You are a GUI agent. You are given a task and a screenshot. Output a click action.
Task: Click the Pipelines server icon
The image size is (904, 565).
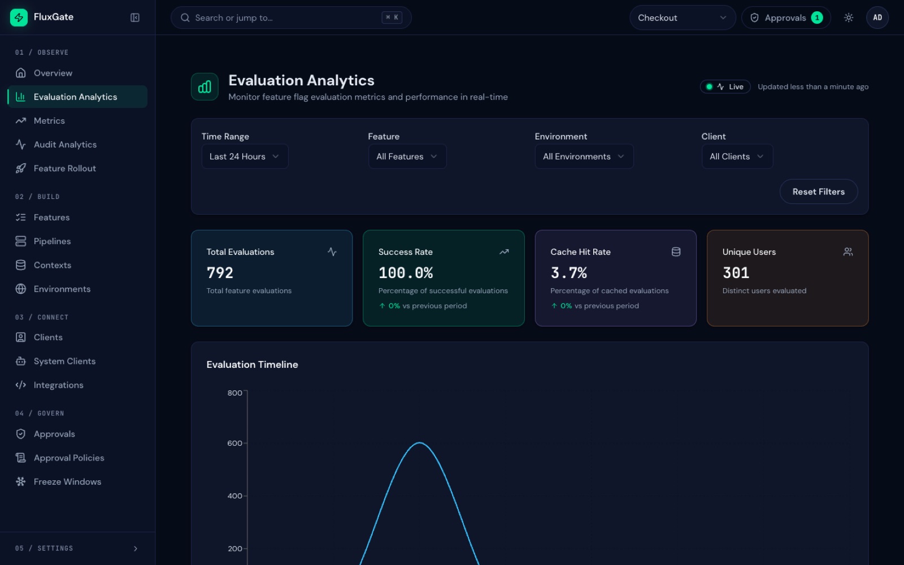coord(21,241)
